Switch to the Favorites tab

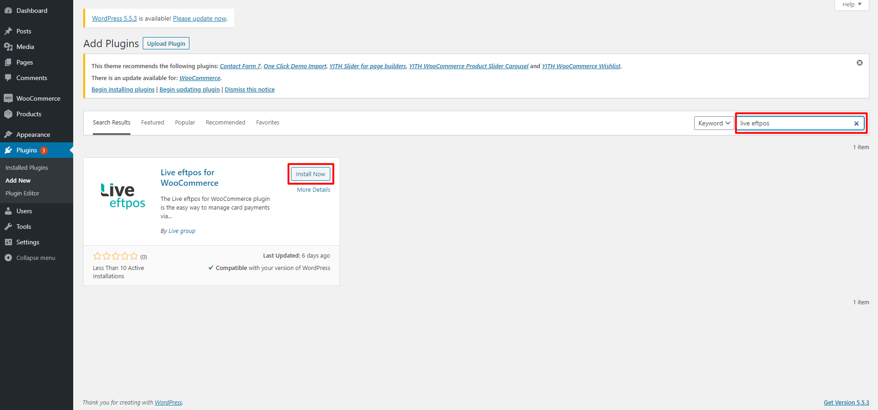(x=268, y=123)
